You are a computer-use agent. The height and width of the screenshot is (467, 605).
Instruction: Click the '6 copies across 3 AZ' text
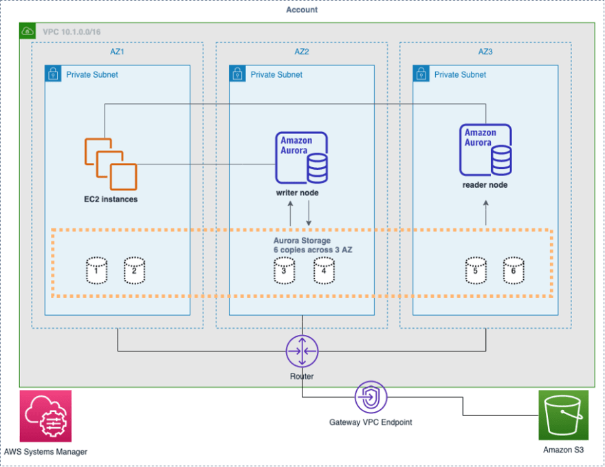pos(313,250)
